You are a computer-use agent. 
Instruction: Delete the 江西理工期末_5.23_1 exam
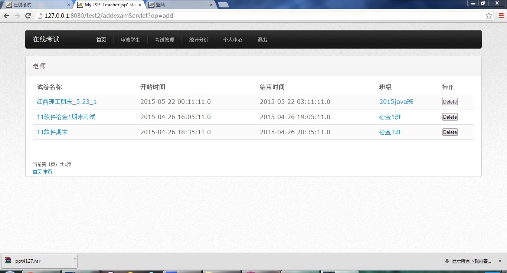450,102
